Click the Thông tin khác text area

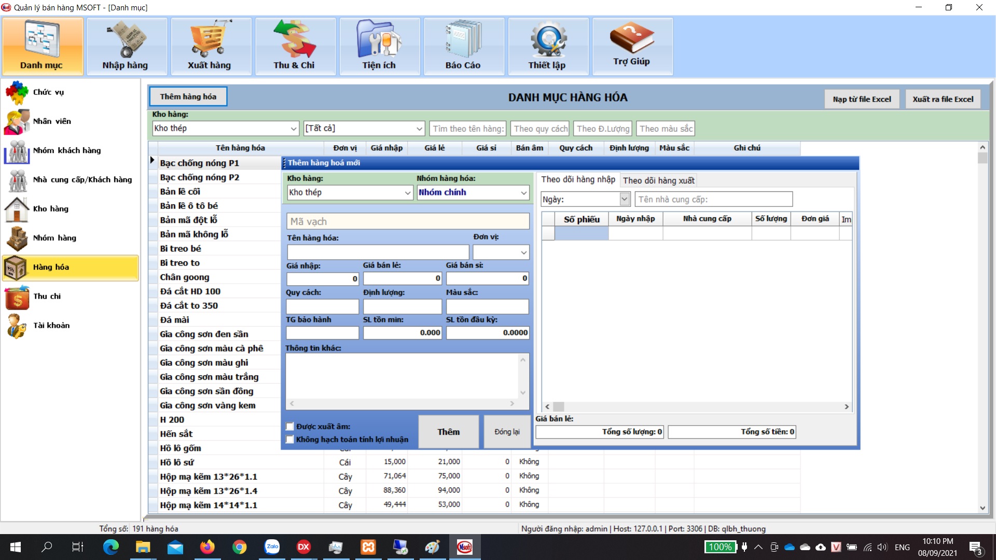click(402, 375)
